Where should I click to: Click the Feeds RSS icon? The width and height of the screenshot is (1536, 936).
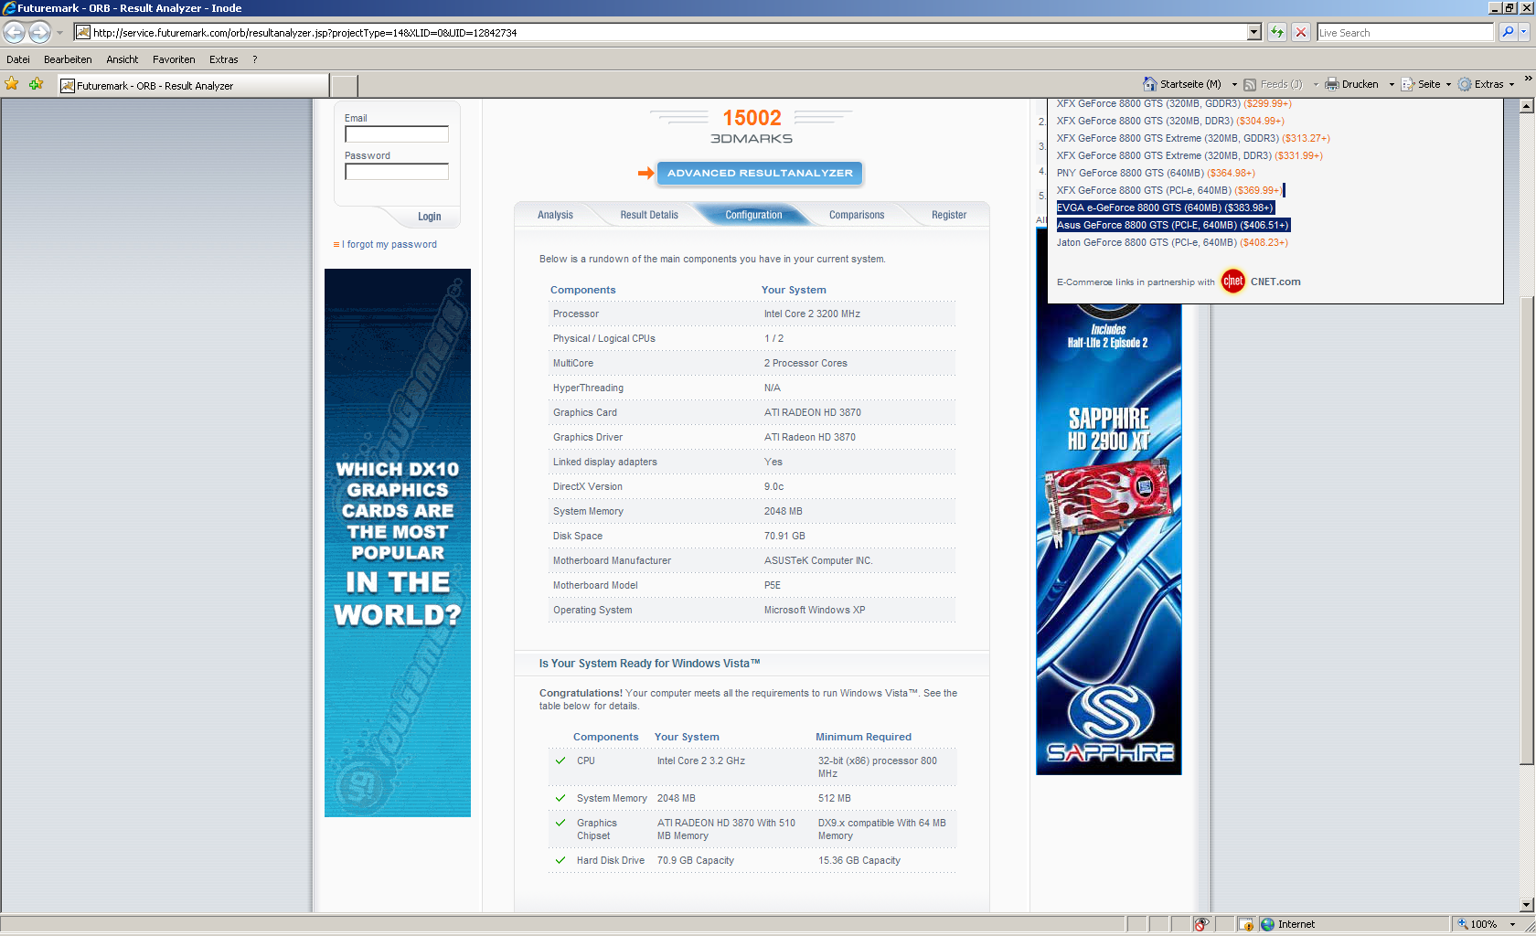[x=1250, y=84]
